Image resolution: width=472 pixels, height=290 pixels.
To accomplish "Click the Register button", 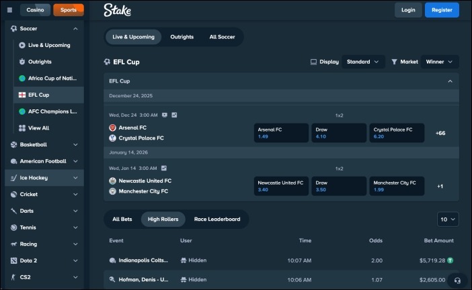I will click(442, 10).
